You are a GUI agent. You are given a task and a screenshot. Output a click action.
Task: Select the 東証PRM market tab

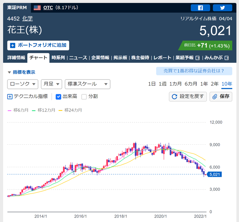(x=17, y=7)
